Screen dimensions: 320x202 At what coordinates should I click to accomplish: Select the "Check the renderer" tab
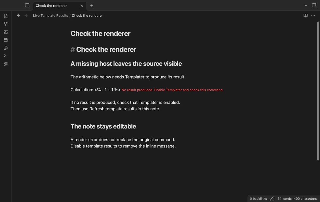[59, 6]
